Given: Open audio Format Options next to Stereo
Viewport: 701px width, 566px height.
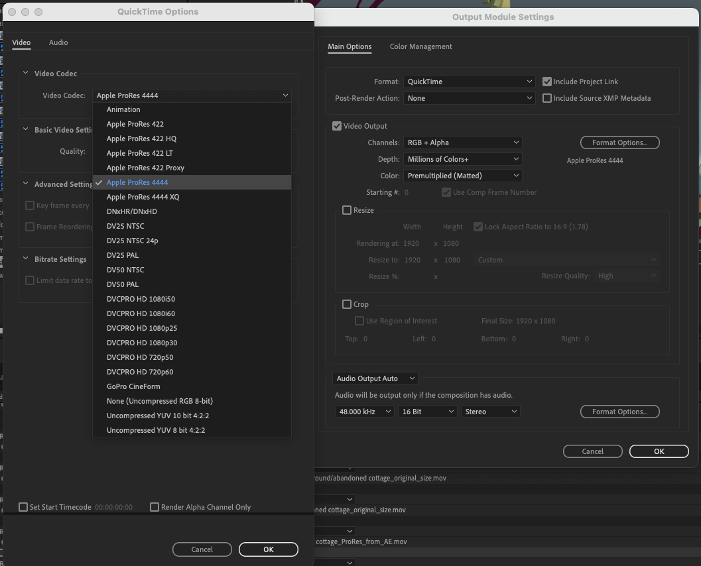Looking at the screenshot, I should (x=619, y=412).
